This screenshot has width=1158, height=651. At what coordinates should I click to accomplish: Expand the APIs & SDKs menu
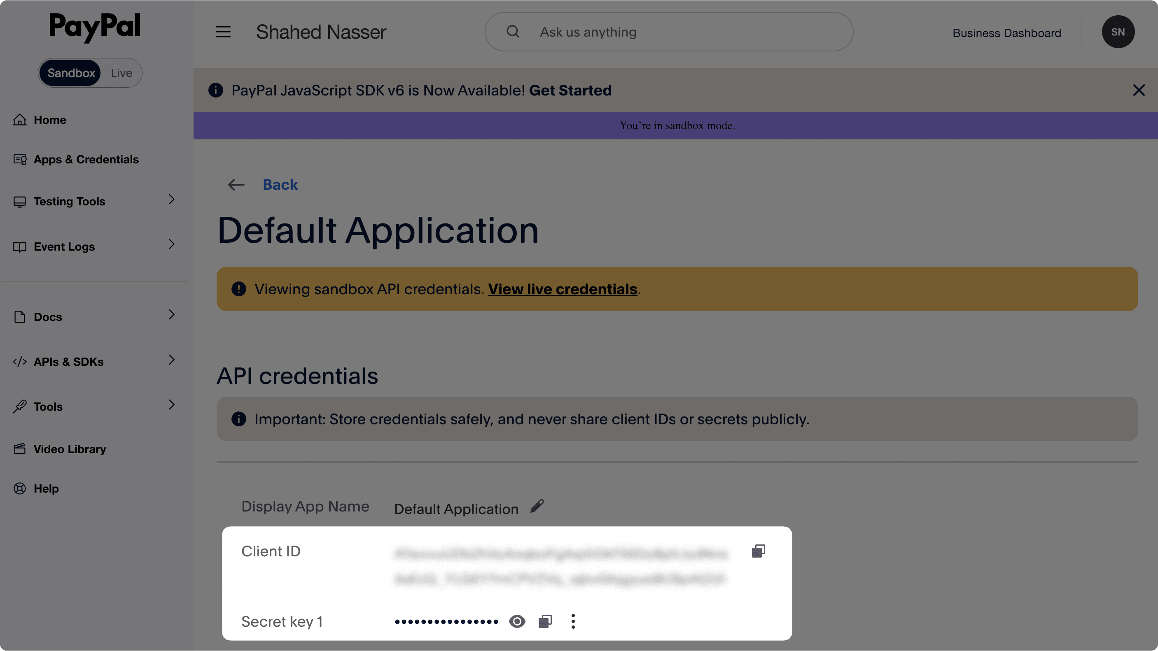coord(171,360)
